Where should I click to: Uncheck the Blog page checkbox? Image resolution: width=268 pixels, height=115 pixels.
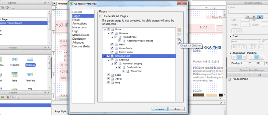(108, 83)
